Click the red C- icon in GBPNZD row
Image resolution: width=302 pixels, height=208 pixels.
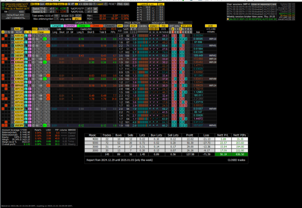point(48,99)
